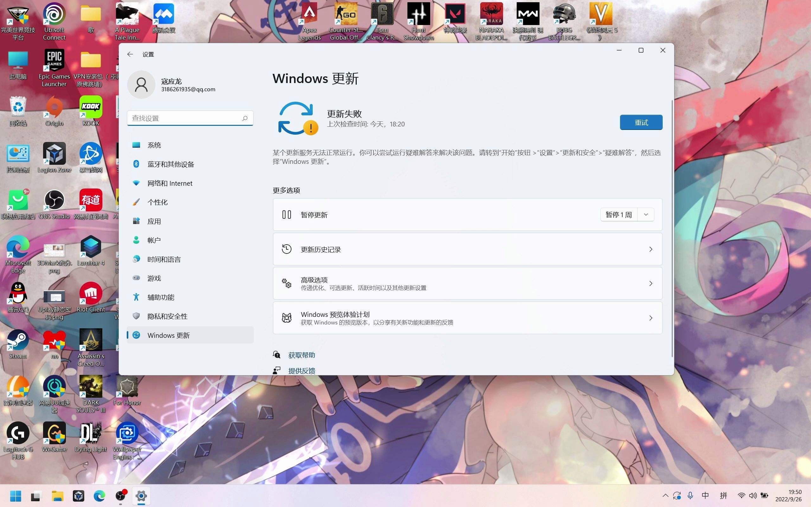Select the Dying Light desktop icon
The width and height of the screenshot is (811, 507).
click(x=91, y=438)
